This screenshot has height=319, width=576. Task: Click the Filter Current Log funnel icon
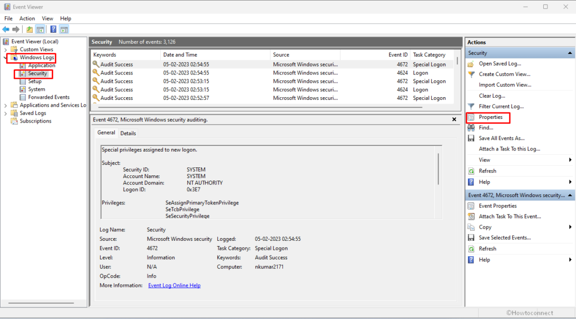tap(471, 107)
